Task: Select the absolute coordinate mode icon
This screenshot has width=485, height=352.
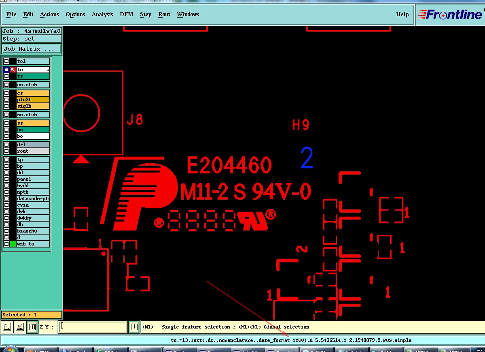Action: pyautogui.click(x=7, y=327)
